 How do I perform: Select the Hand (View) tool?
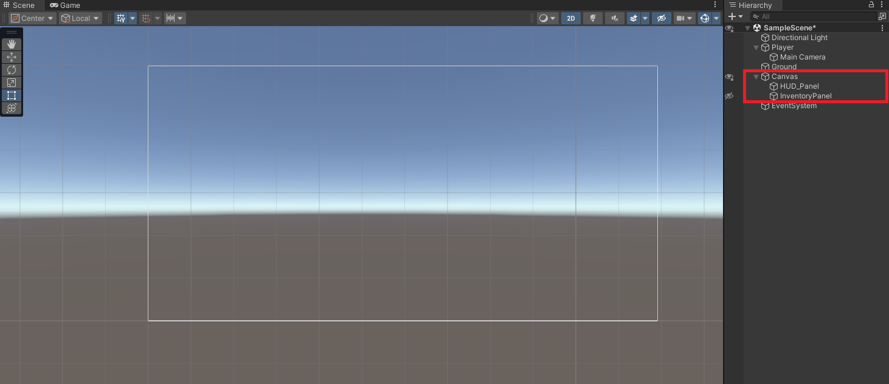click(x=12, y=44)
